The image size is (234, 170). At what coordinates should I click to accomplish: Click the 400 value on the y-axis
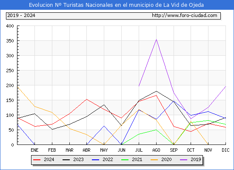pos(10,26)
